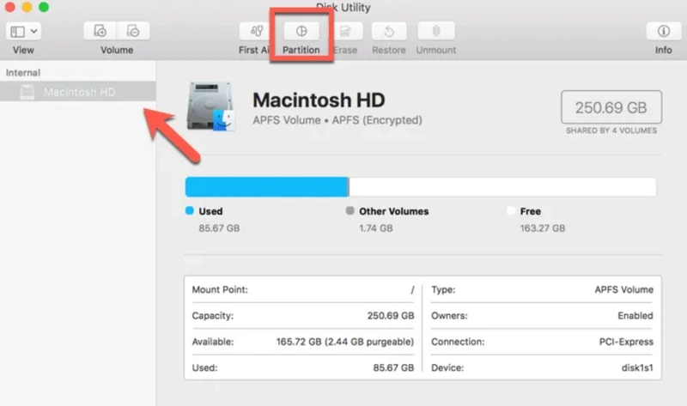This screenshot has width=687, height=406.
Task: Unmount the selected volume
Action: tap(435, 31)
